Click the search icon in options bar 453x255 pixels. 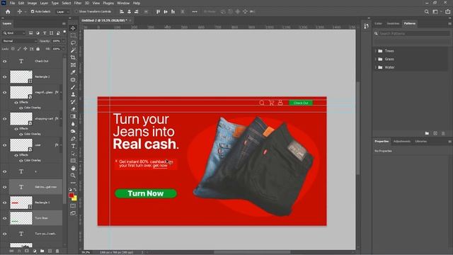point(426,11)
